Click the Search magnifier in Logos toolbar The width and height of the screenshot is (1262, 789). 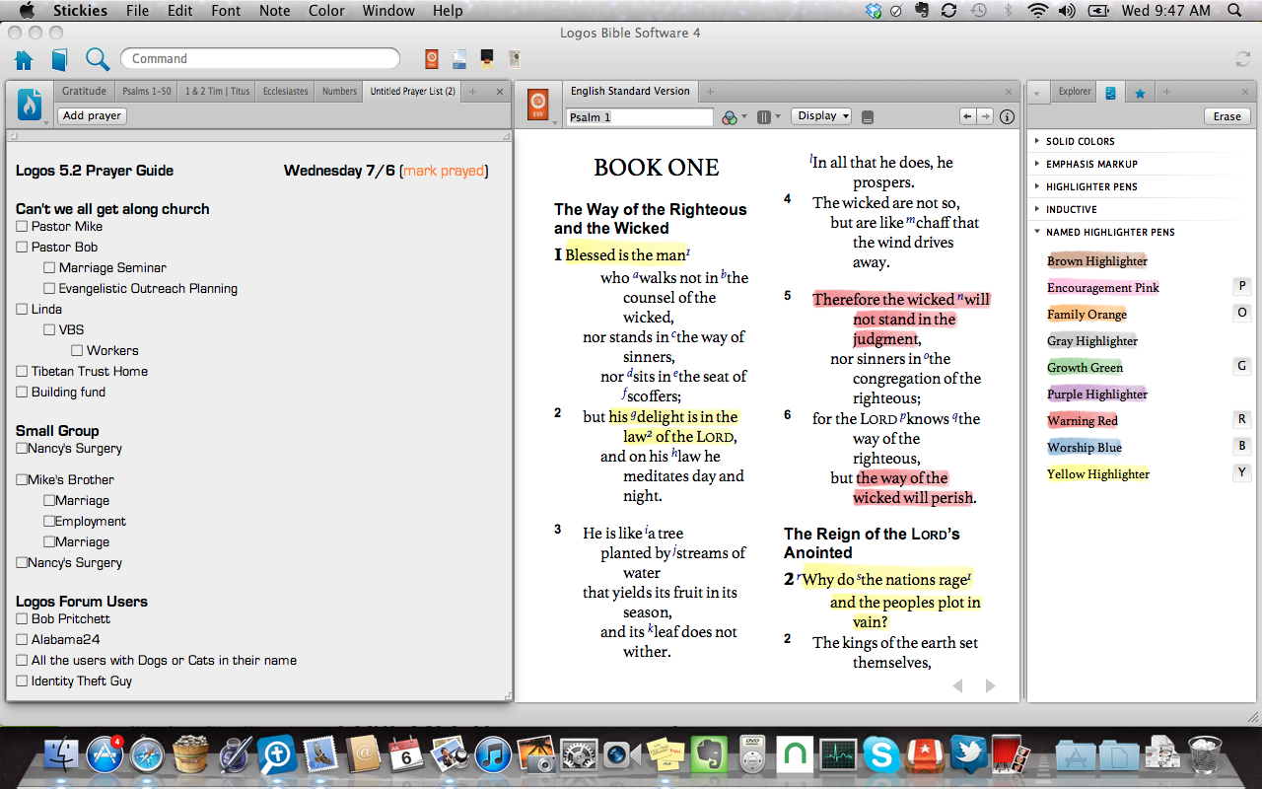pos(97,59)
